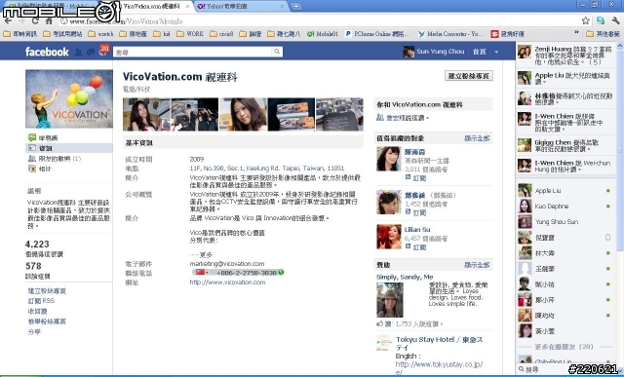The image size is (624, 377).
Task: Open the Facebook messages icon
Action: (x=91, y=52)
